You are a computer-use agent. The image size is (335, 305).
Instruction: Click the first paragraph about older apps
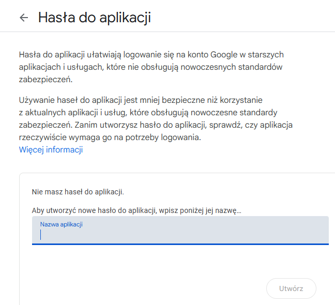[x=151, y=67]
